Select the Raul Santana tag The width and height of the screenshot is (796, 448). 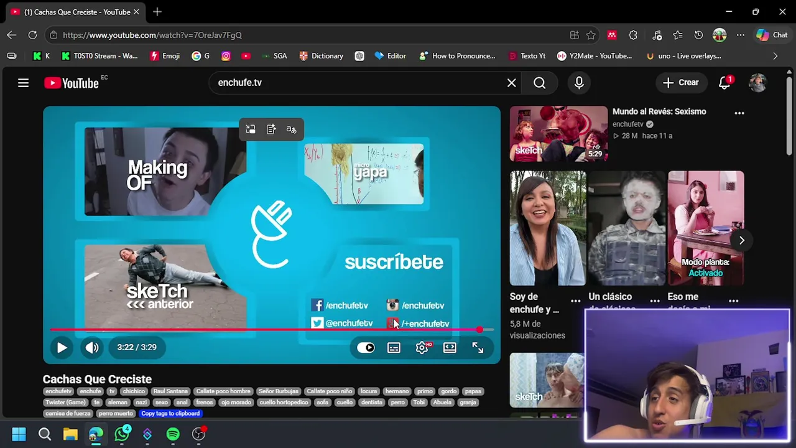click(170, 391)
